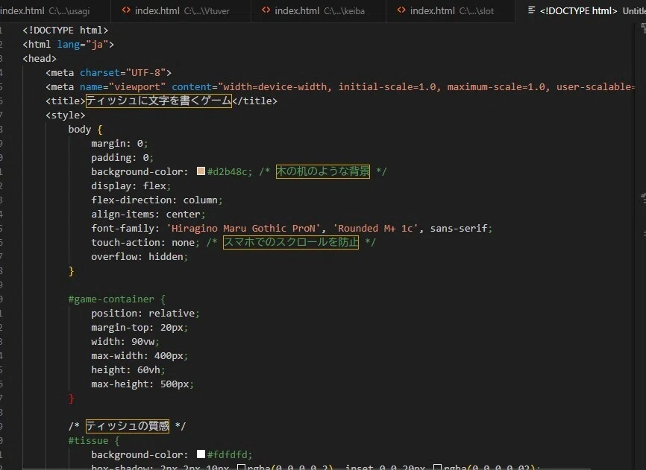Switch to the index.html usagi tab
646x470 pixels.
55,10
